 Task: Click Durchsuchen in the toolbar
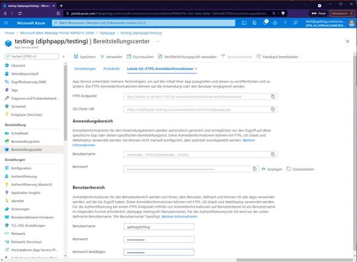pyautogui.click(x=140, y=57)
